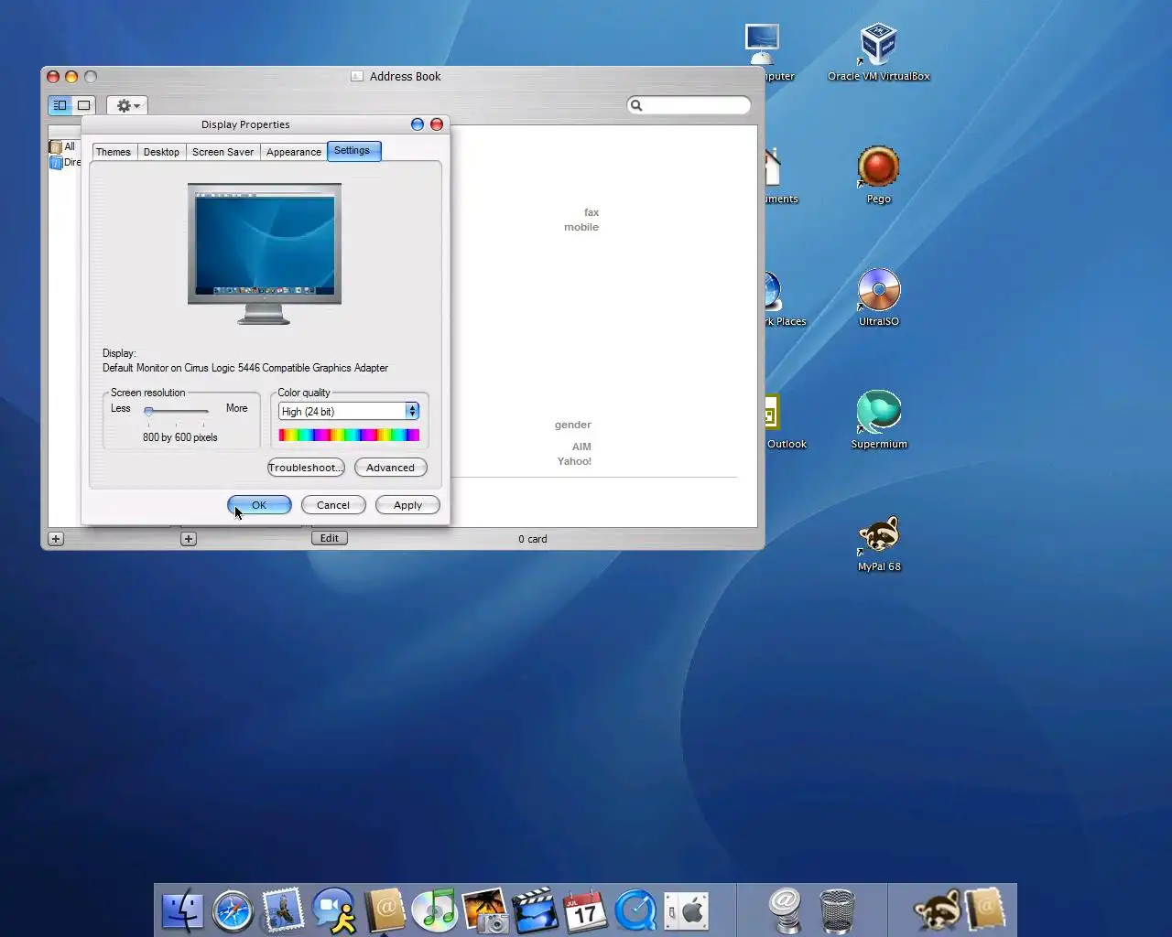1172x937 pixels.
Task: Open iChat icon in the dock
Action: 334,910
